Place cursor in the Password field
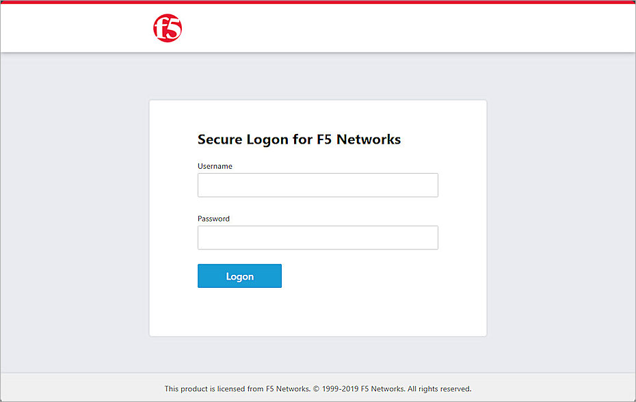636x402 pixels. pyautogui.click(x=317, y=237)
